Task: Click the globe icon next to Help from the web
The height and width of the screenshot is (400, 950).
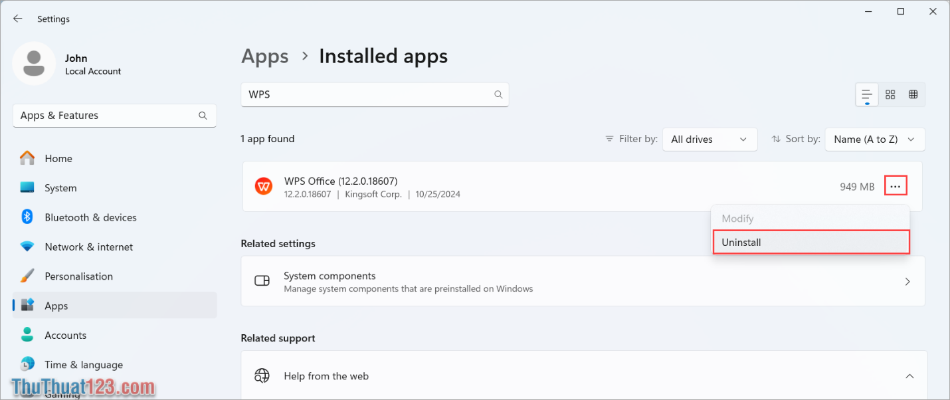Action: (x=262, y=376)
